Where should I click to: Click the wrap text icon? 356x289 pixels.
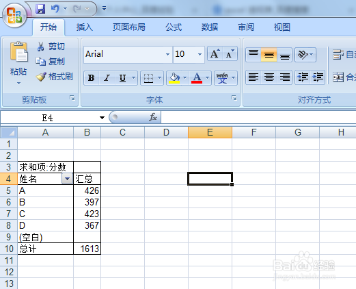click(338, 55)
